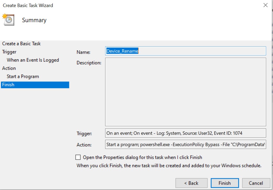The height and width of the screenshot is (190, 273).
Task: Click the Summary page heading
Action: coord(34,20)
